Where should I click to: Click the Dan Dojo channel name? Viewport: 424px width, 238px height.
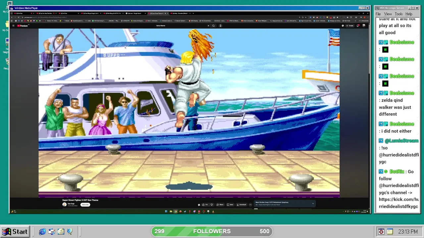coord(71,204)
